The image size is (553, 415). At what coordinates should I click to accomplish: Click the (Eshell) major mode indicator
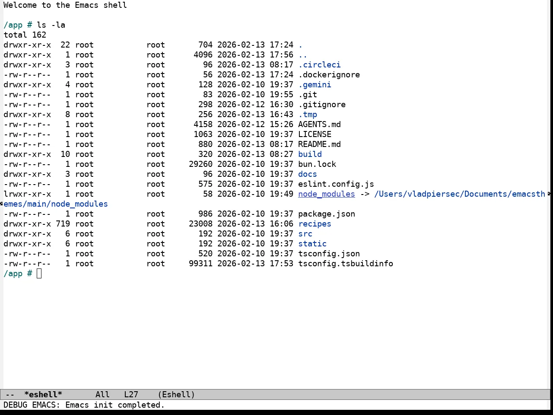point(176,395)
